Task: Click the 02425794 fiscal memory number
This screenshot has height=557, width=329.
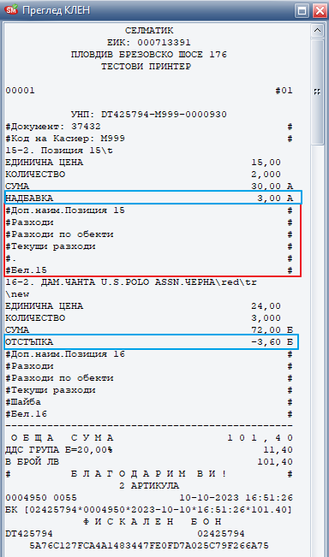Action: click(221, 534)
